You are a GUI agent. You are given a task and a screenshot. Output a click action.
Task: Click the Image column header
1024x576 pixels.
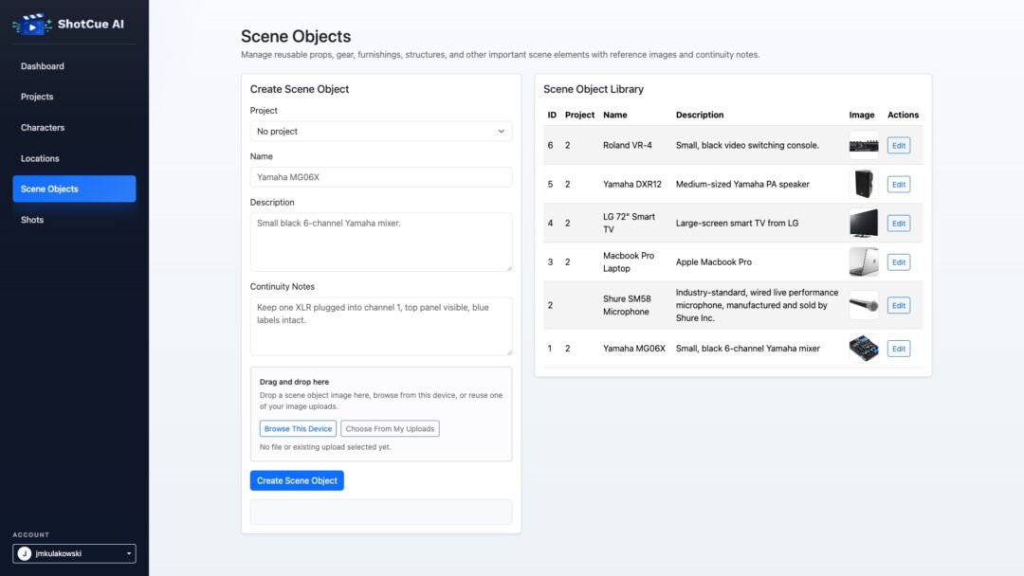click(x=861, y=115)
